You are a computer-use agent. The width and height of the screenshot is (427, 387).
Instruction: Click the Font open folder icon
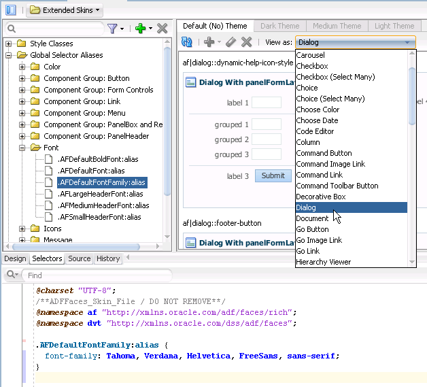click(x=35, y=148)
